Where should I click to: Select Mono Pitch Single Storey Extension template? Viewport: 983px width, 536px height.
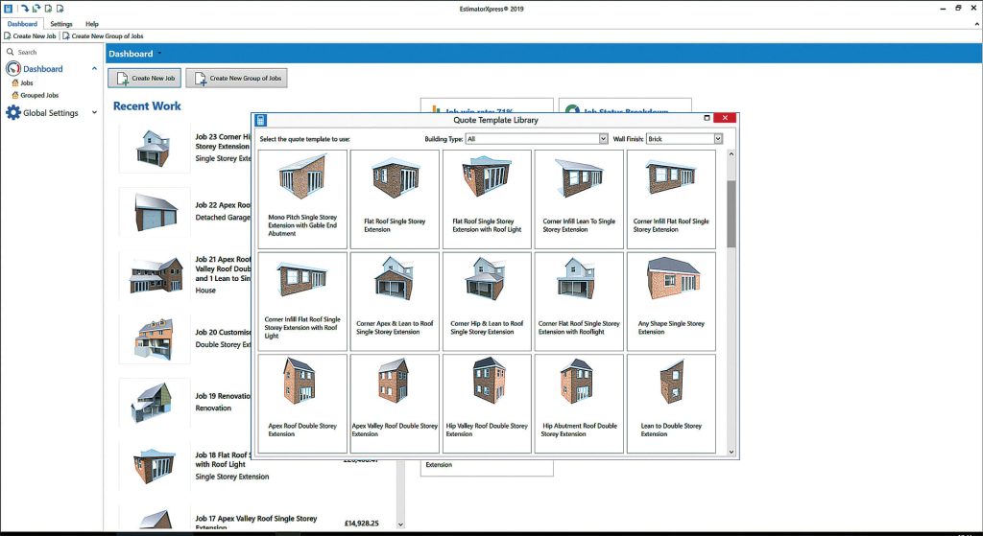(x=302, y=199)
